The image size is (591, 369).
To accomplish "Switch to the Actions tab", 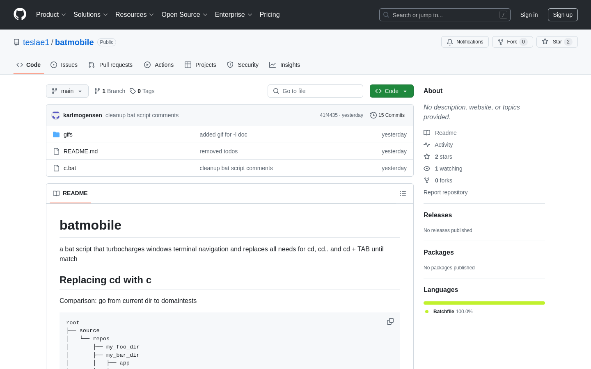I will 159,65.
